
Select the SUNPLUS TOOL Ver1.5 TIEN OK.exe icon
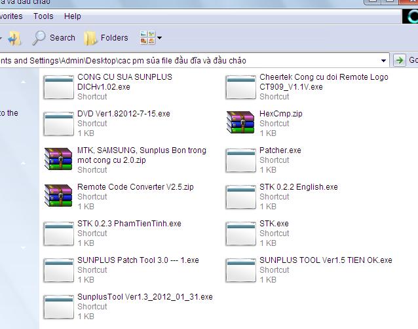(240, 270)
